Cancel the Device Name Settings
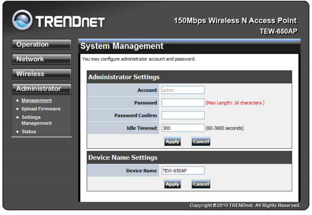Screen dimensions: 312x215 [x=201, y=184]
